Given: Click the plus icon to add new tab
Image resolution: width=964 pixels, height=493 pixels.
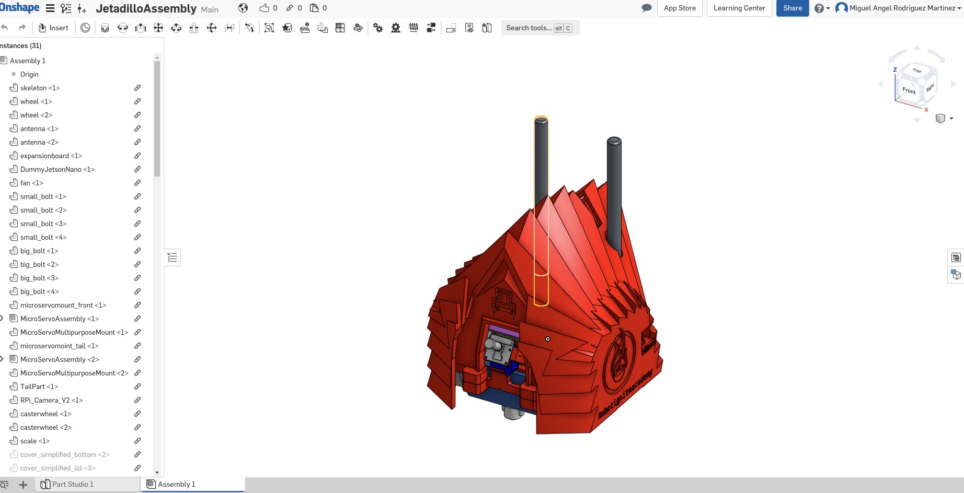Looking at the screenshot, I should coord(23,485).
